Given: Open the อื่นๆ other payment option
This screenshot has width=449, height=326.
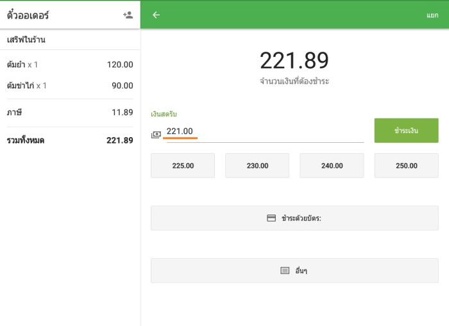Looking at the screenshot, I should (x=294, y=270).
